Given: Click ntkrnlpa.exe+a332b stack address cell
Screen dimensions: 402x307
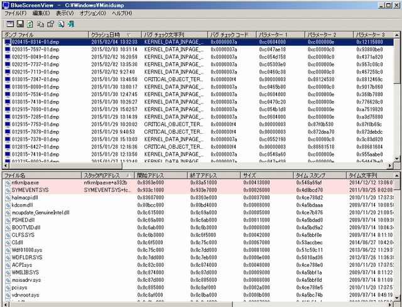Looking at the screenshot, I should tap(106, 183).
